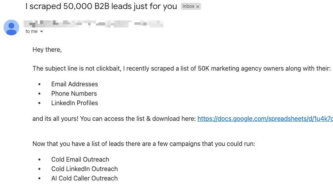This screenshot has width=333, height=184.
Task: Click the sender's profile avatar icon
Action: pyautogui.click(x=11, y=27)
